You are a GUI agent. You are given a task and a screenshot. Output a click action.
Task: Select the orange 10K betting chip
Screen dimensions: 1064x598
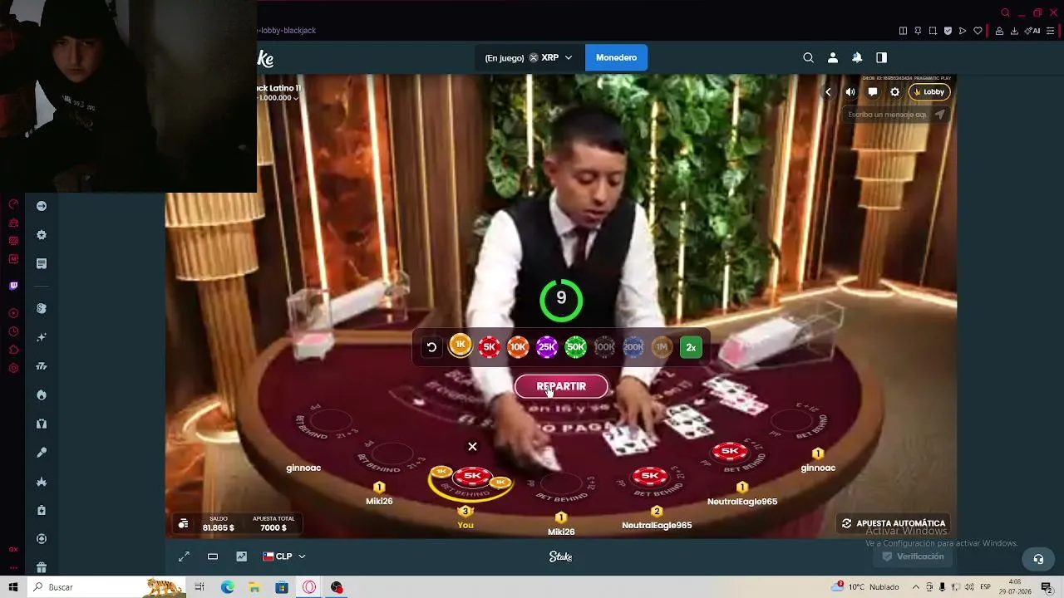pos(518,347)
